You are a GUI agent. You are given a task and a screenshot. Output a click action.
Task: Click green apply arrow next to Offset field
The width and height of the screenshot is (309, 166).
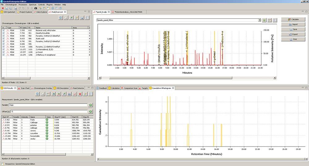click(91, 111)
